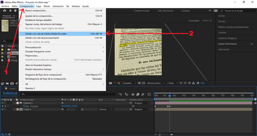Open the 1 Vista layout dropdown
This screenshot has width=257, height=136.
(x=172, y=83)
